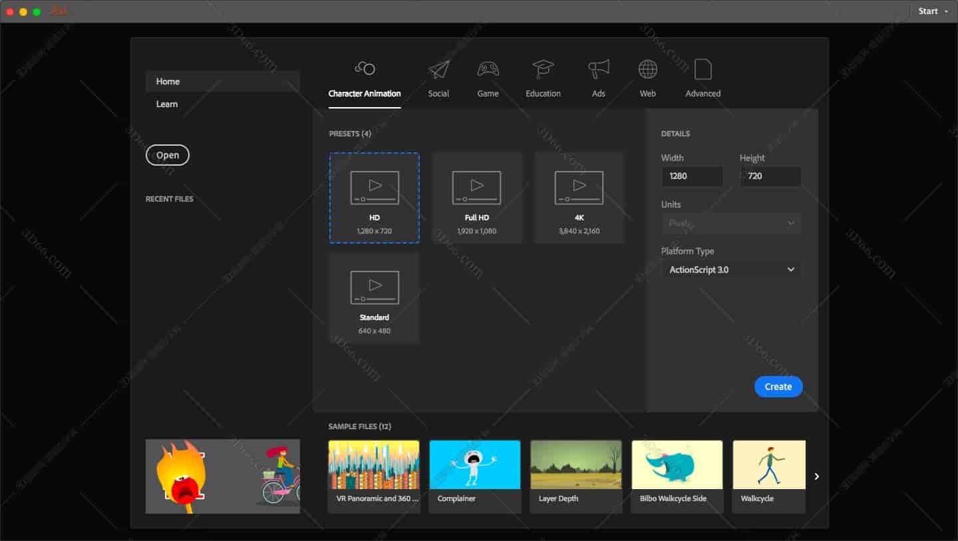The width and height of the screenshot is (958, 541).
Task: Click the Create button
Action: pyautogui.click(x=778, y=386)
